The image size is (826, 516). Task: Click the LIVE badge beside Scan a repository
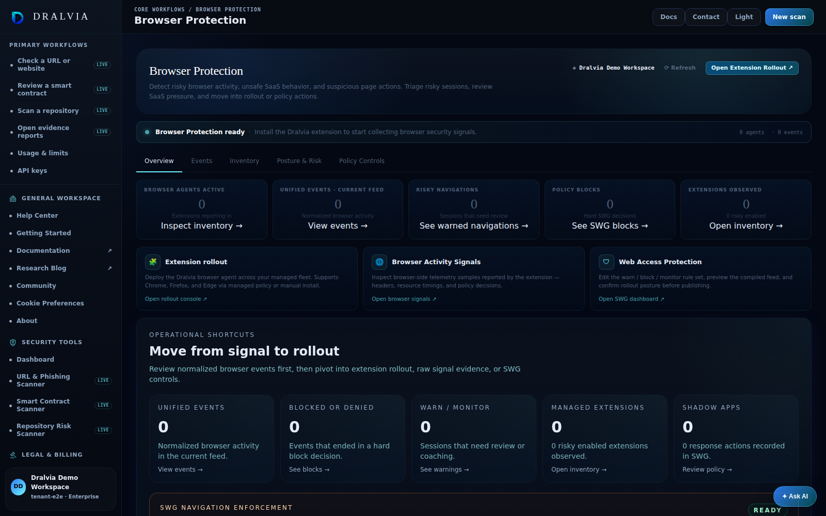pos(102,110)
